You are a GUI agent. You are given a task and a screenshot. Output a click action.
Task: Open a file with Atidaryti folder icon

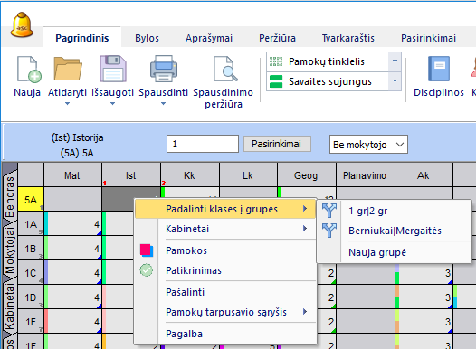[x=68, y=69]
